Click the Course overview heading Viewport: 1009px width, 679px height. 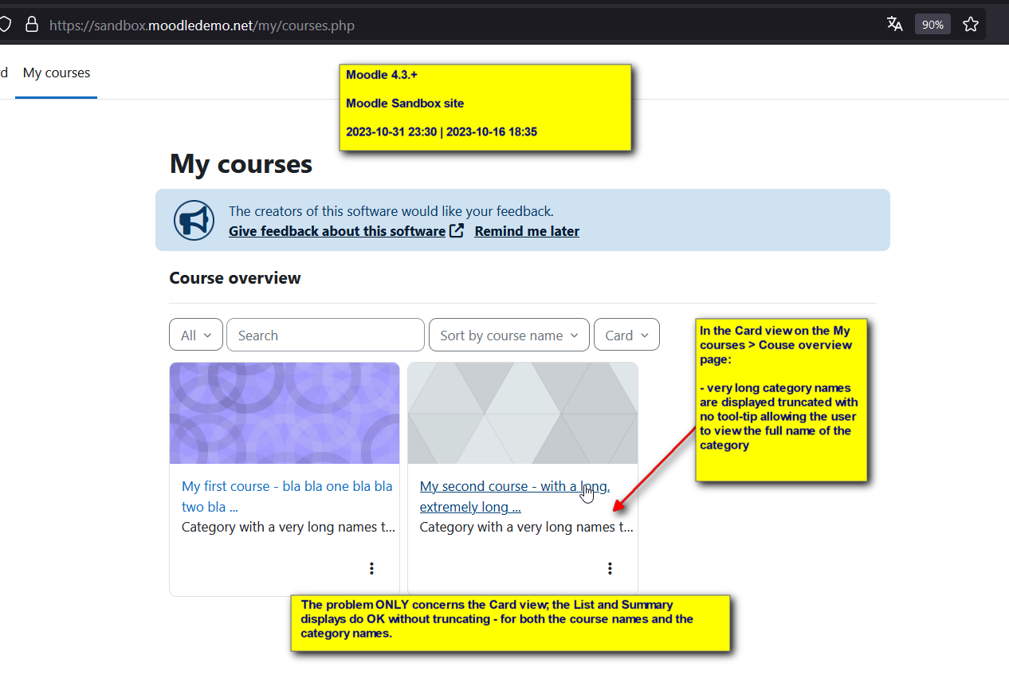pos(235,278)
